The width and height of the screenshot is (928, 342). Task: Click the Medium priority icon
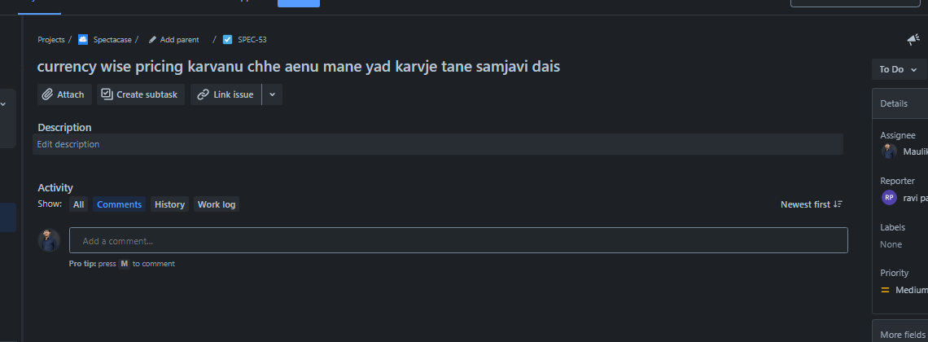coord(886,290)
